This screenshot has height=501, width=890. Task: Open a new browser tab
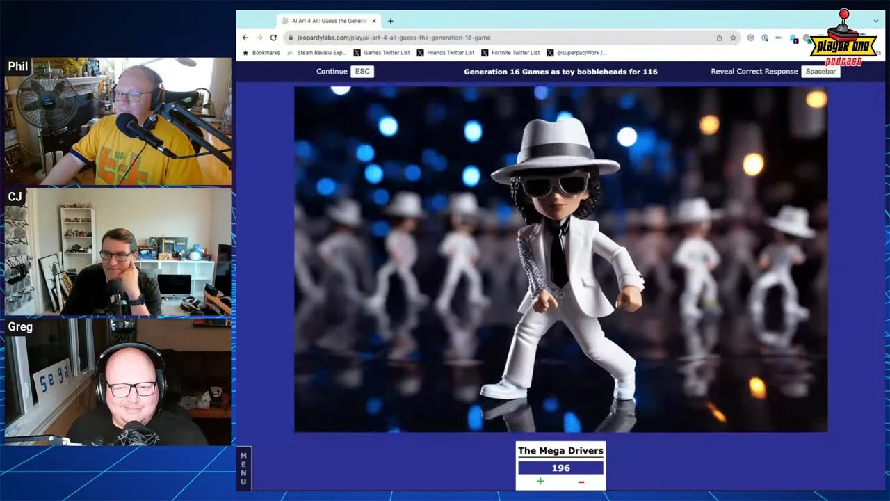(390, 21)
